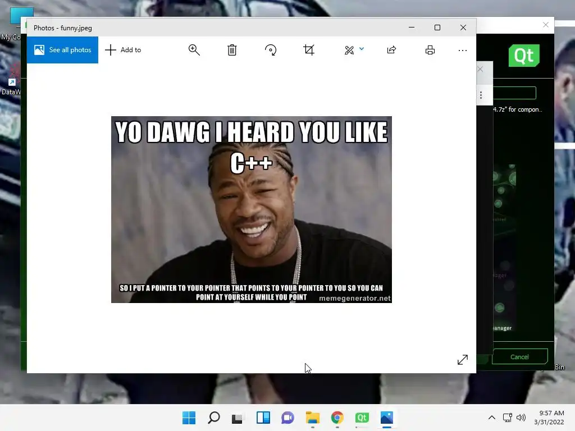Open network status tray icon
Screen dimensions: 575x431
tap(508, 418)
